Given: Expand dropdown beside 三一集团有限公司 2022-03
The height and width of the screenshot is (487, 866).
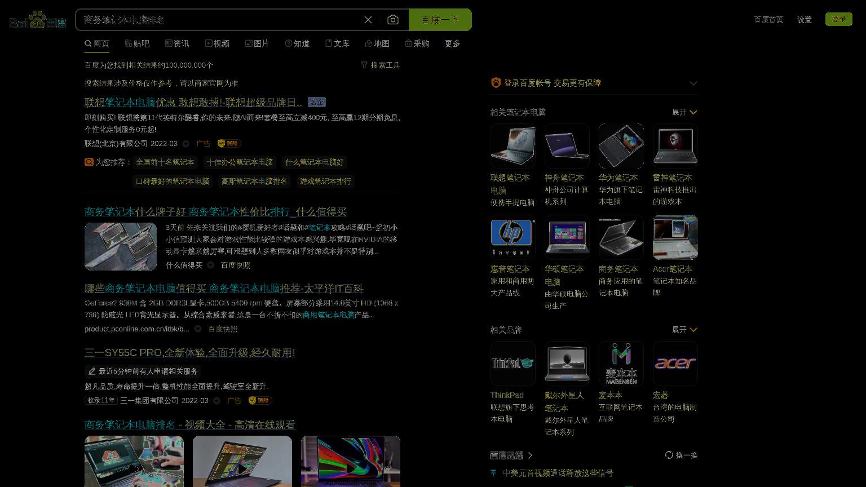Looking at the screenshot, I should coord(217,401).
